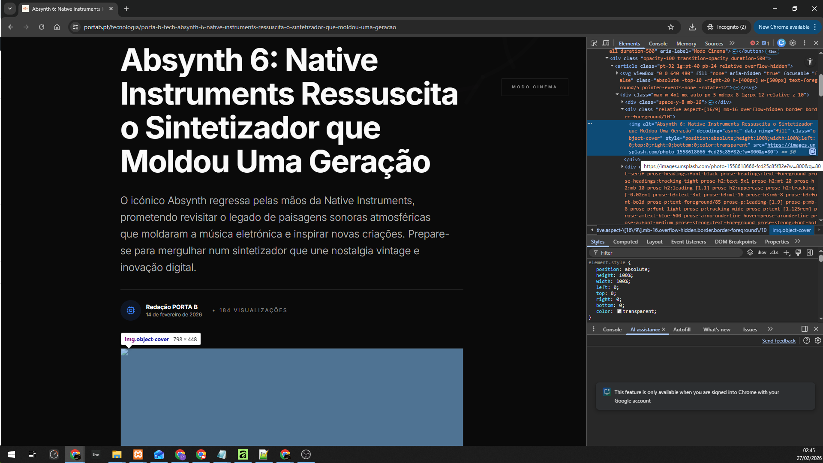Collapse the article element node

(612, 66)
